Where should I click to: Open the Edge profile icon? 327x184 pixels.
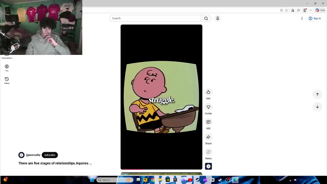point(305,10)
